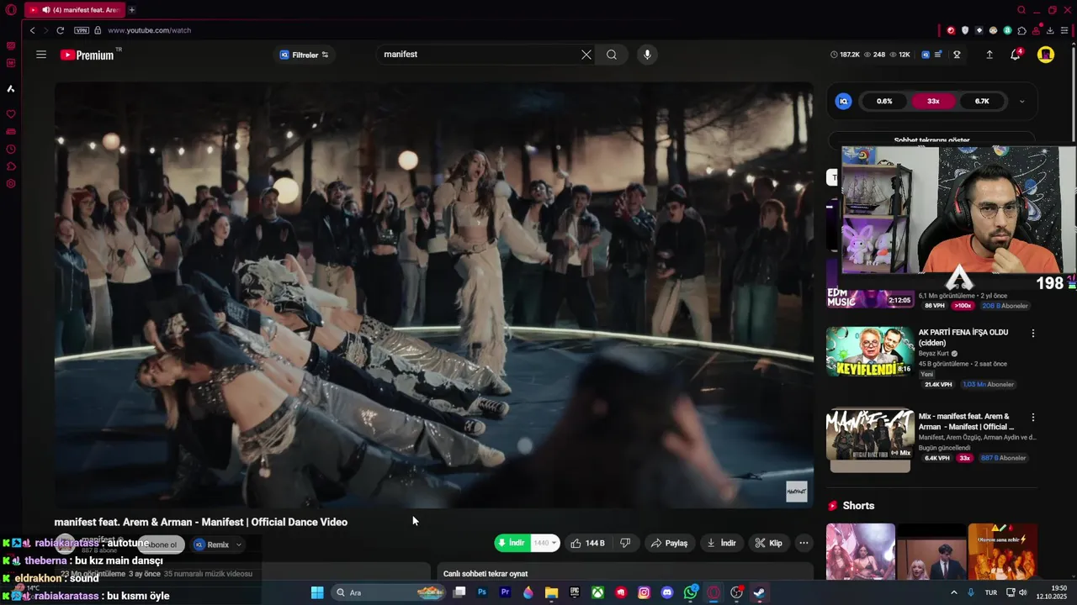Open the YouTube hamburger guide menu
1077x605 pixels.
click(41, 55)
